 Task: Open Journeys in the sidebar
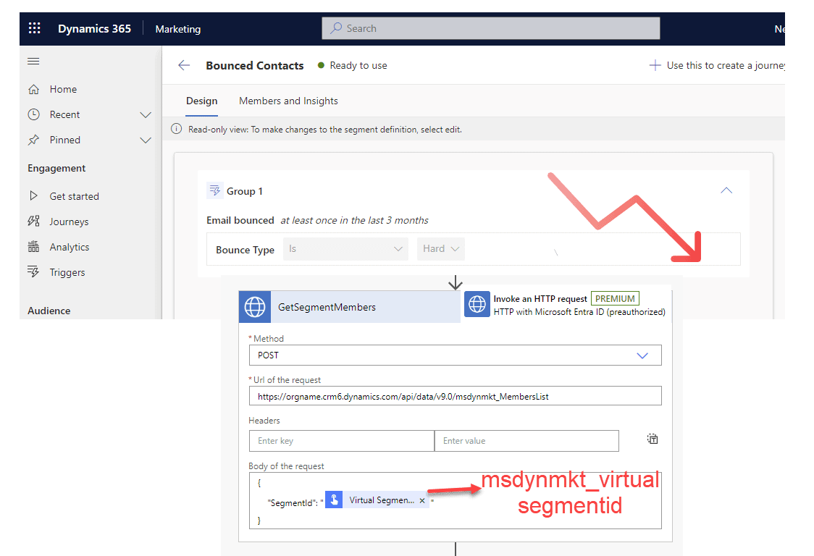pyautogui.click(x=69, y=222)
